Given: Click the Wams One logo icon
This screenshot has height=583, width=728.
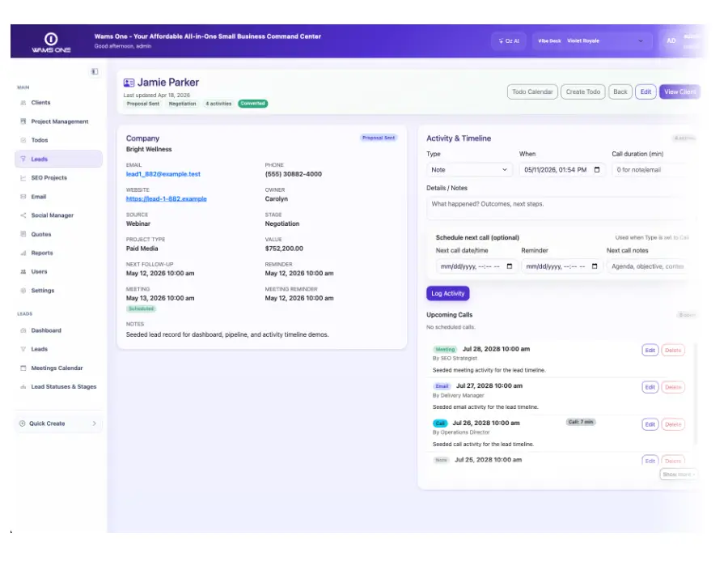Looking at the screenshot, I should click(x=51, y=39).
